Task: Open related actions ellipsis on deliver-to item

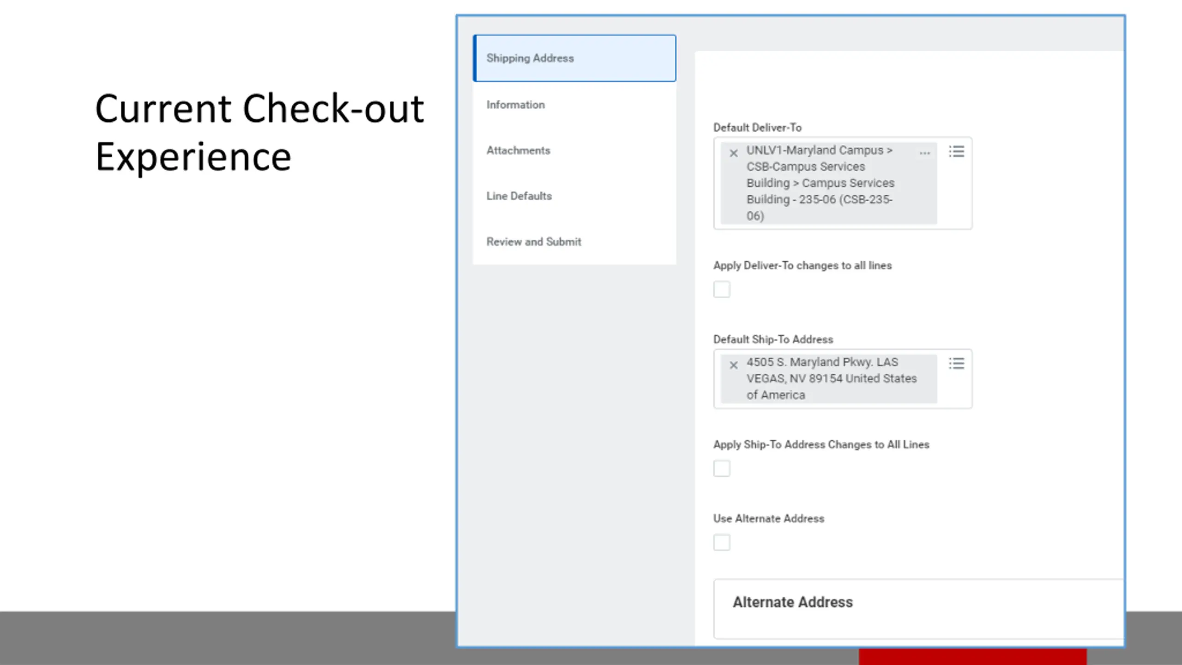Action: [924, 153]
